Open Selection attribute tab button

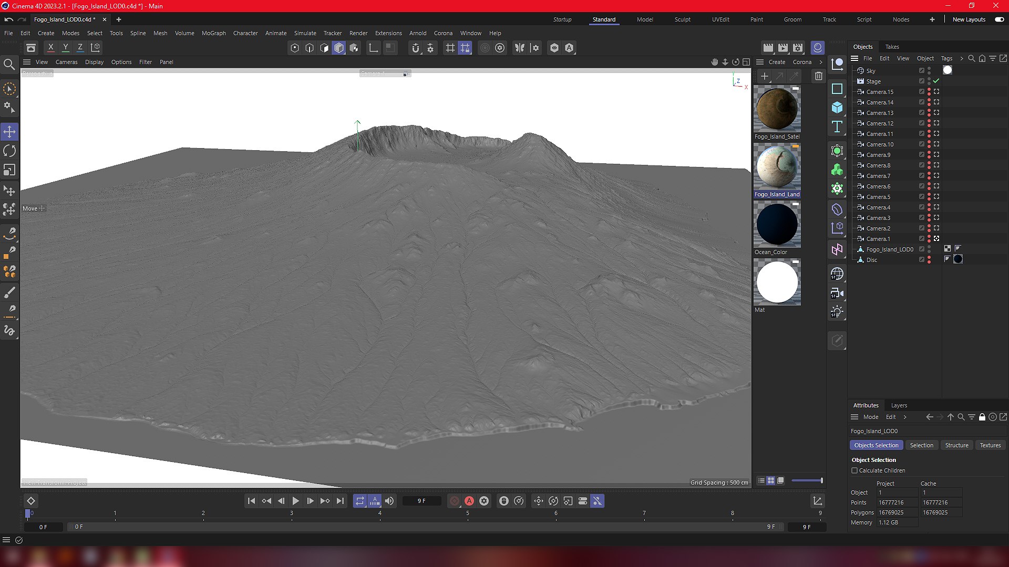click(x=921, y=445)
